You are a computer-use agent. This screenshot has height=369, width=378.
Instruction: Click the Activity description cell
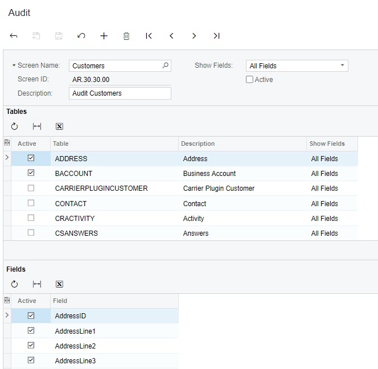click(243, 218)
